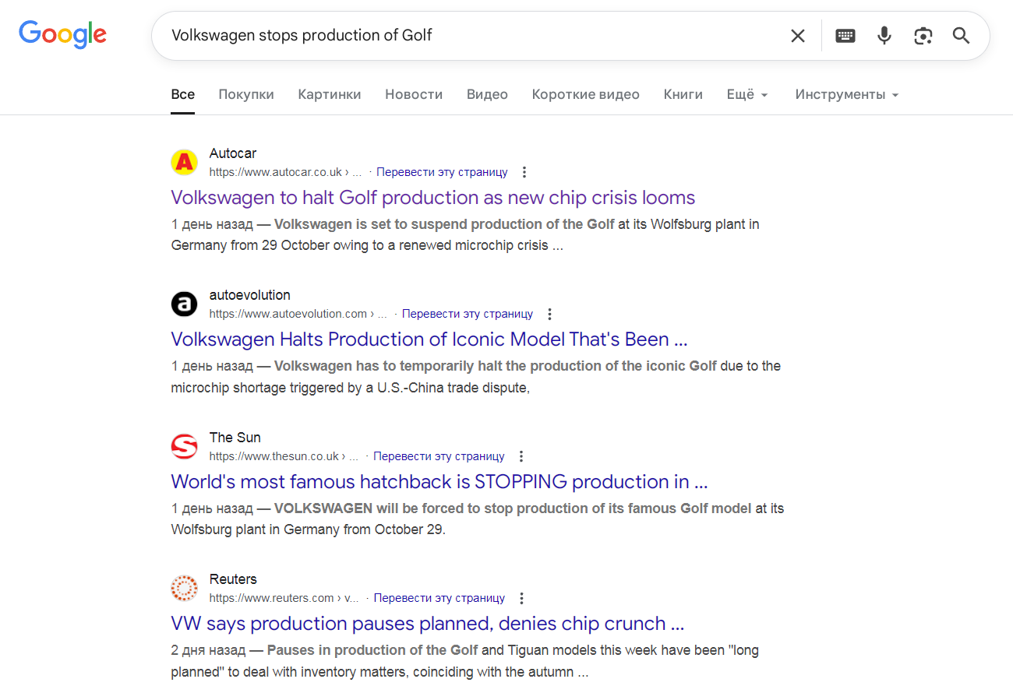Image resolution: width=1013 pixels, height=700 pixels.
Task: Click the autoevolution.com URL
Action: 298,314
